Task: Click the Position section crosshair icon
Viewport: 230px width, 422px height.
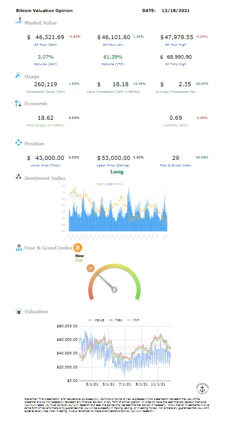Action: pyautogui.click(x=19, y=143)
